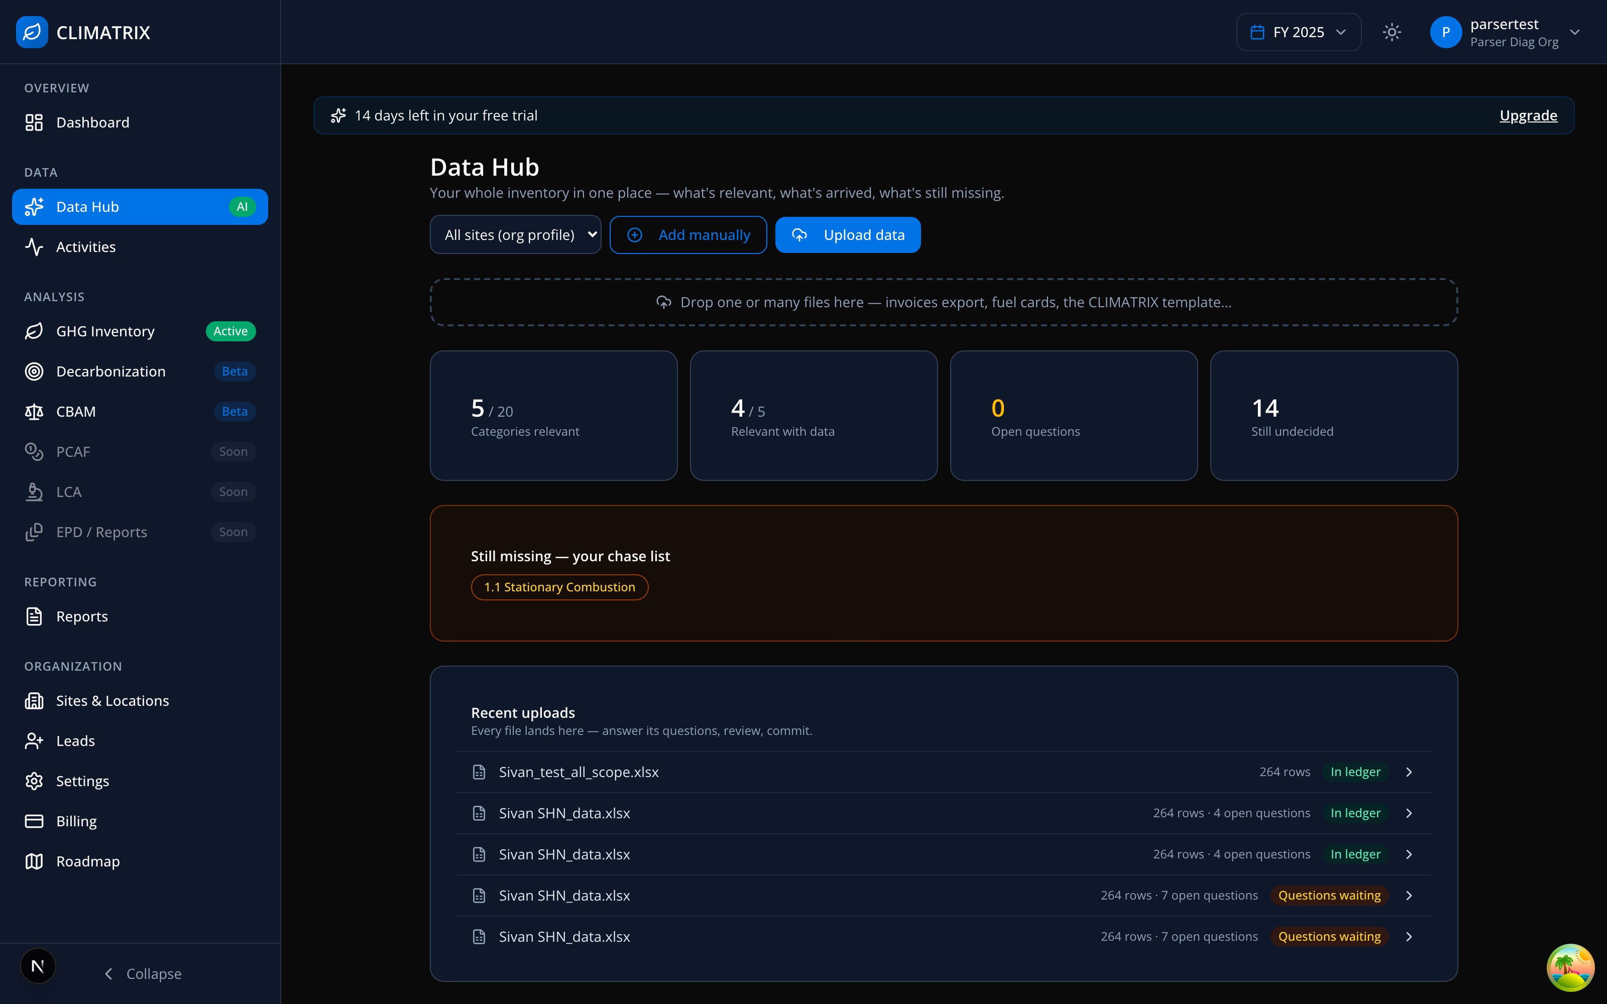This screenshot has height=1004, width=1607.
Task: Open Decarbonization Beta page
Action: [x=140, y=371]
